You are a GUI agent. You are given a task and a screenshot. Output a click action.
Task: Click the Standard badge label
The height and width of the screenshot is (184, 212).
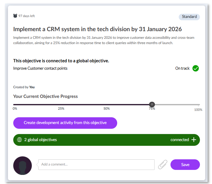[189, 17]
